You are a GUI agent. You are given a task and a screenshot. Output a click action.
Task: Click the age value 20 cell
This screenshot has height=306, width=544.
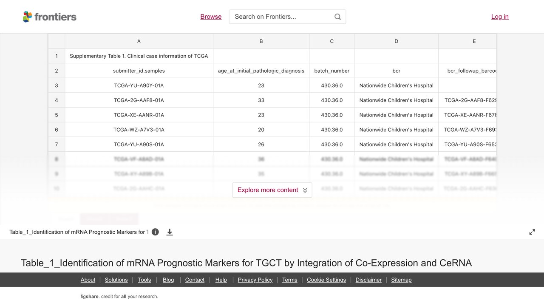[261, 130]
